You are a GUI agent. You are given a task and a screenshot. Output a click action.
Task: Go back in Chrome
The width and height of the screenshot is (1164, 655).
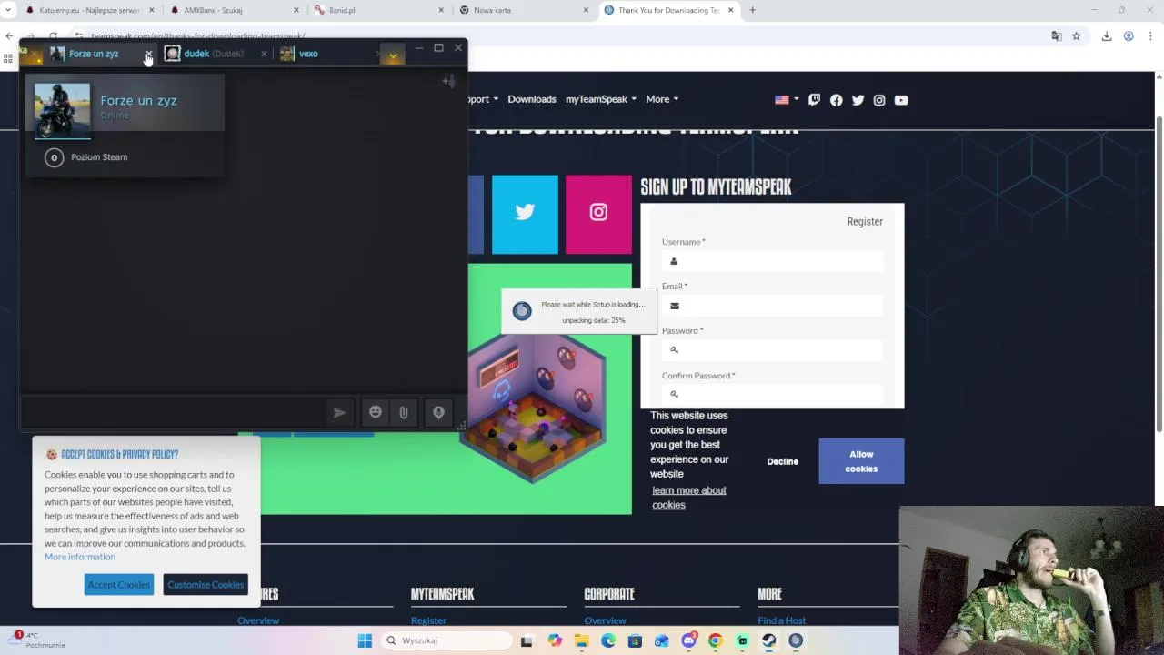(9, 36)
